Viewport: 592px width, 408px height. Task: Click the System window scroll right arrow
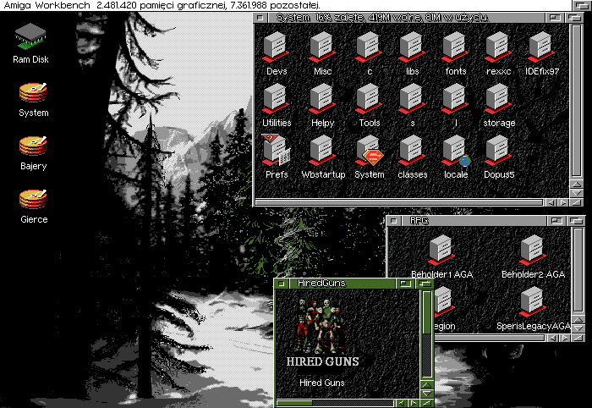[564, 202]
